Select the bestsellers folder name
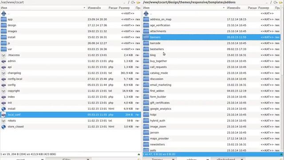284x160 pixels. click(157, 49)
